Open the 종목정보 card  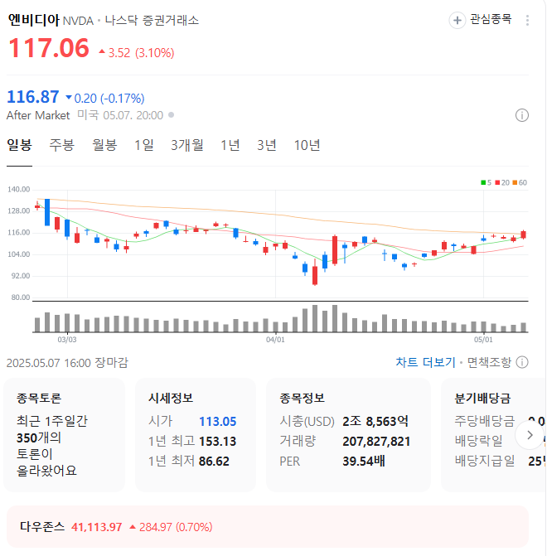348,435
